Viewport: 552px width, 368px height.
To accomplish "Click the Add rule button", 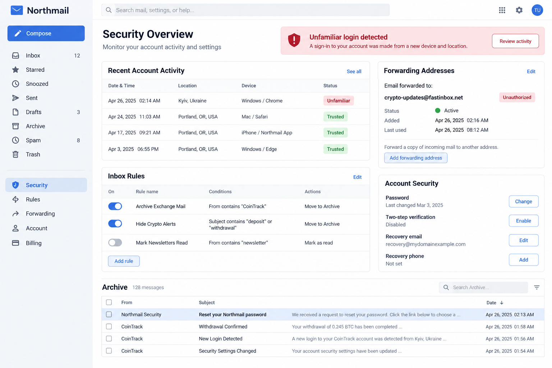I will click(124, 261).
